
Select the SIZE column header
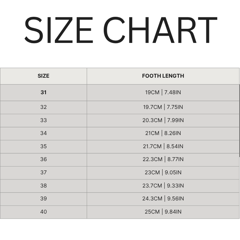pyautogui.click(x=44, y=76)
